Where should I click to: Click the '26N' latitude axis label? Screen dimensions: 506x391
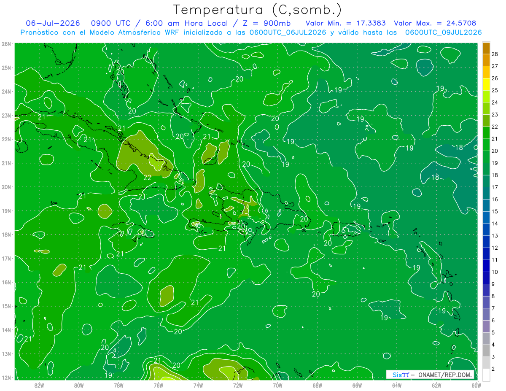6,44
